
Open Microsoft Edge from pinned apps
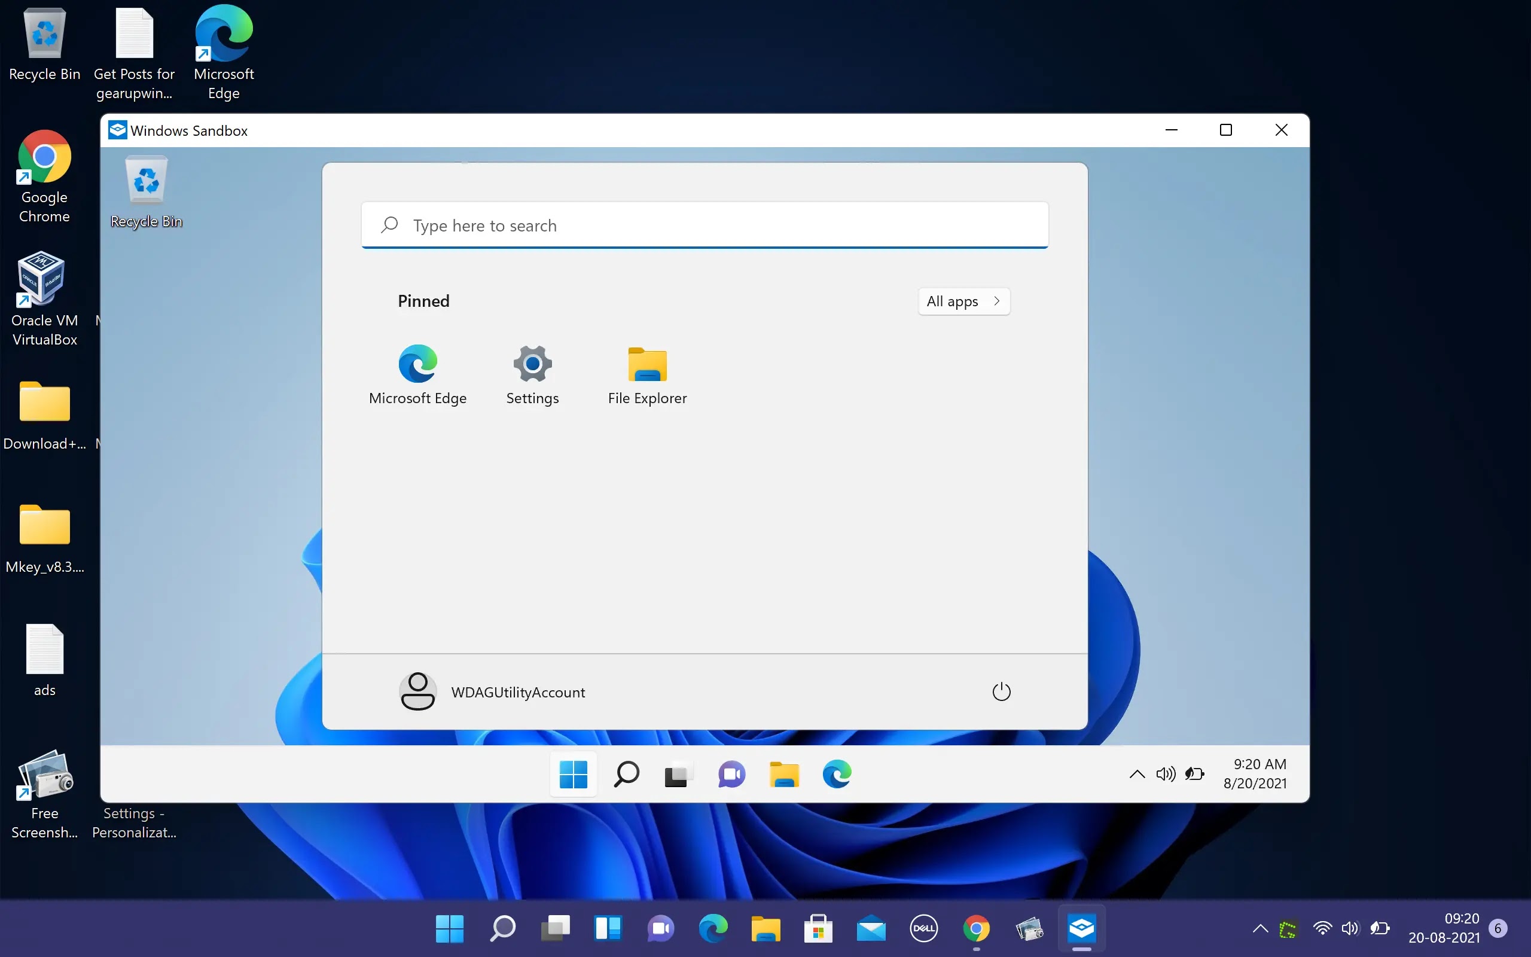click(417, 365)
